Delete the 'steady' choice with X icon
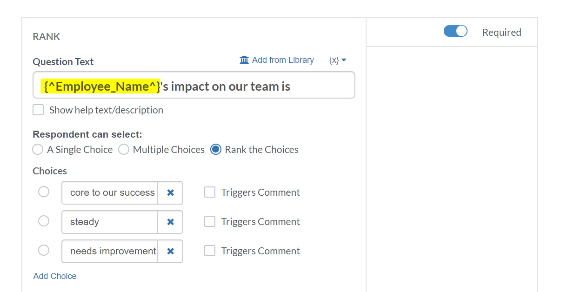The height and width of the screenshot is (292, 561). pos(170,222)
